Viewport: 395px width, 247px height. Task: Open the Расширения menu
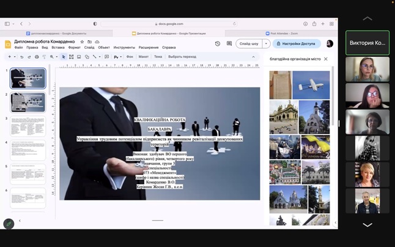149,48
